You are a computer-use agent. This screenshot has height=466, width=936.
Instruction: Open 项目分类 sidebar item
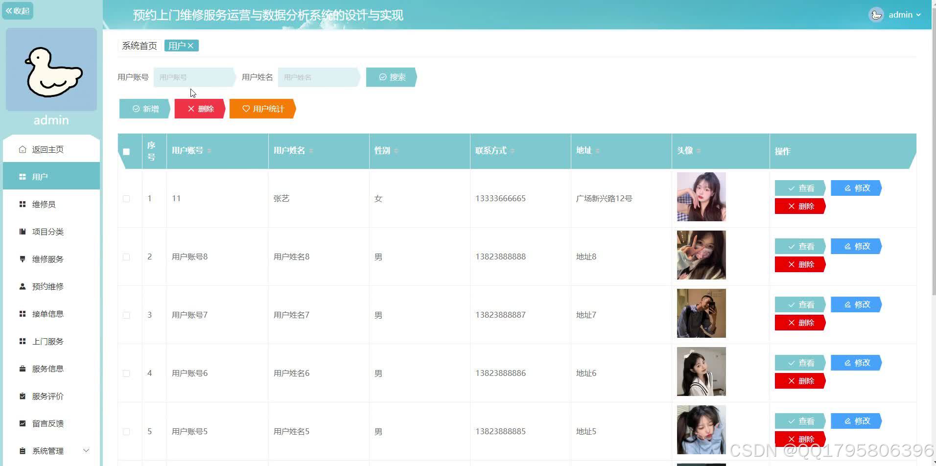(x=51, y=232)
